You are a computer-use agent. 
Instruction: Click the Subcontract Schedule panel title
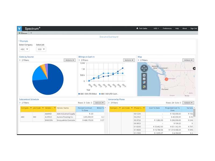coord(29,99)
